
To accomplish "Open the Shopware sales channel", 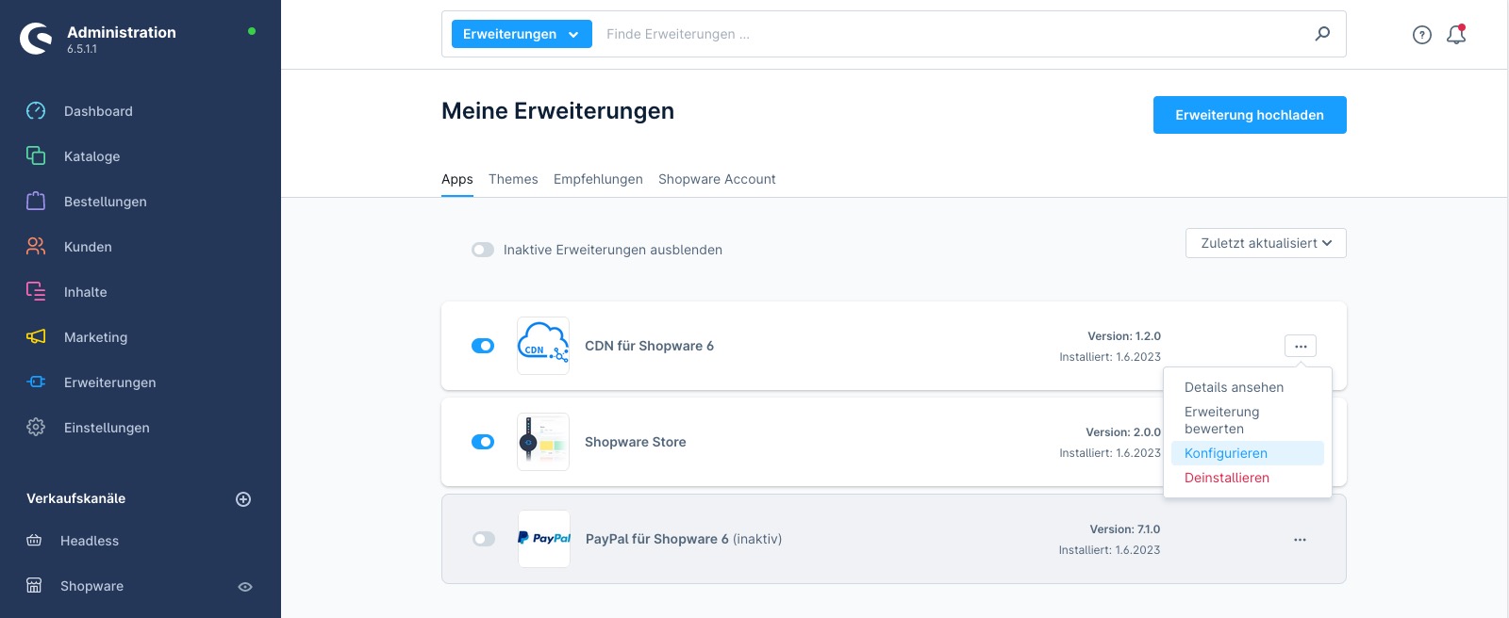I will pos(91,586).
